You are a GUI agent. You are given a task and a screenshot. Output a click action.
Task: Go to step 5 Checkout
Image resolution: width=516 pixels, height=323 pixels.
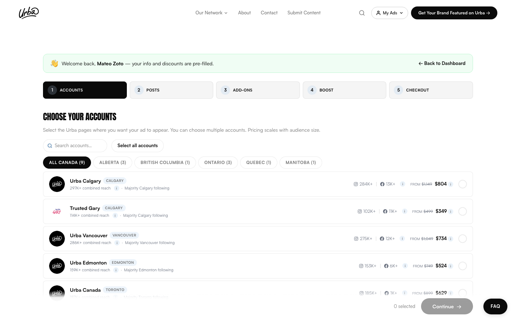click(431, 90)
